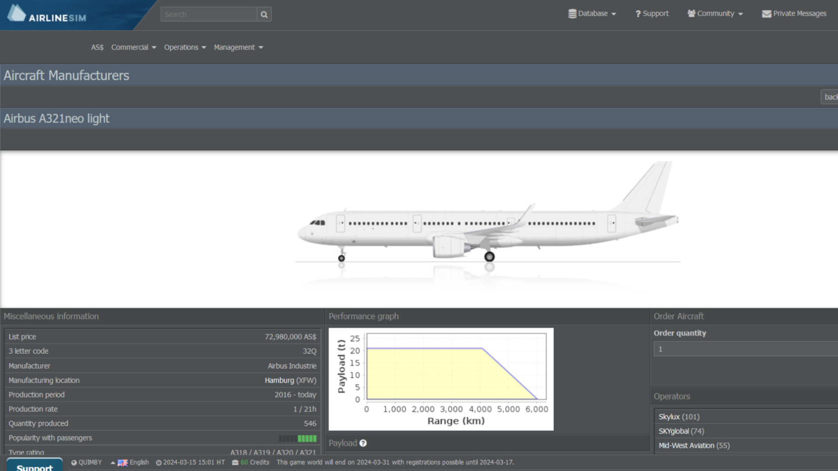Click the credits wallet icon in status bar
838x471 pixels.
(x=235, y=462)
